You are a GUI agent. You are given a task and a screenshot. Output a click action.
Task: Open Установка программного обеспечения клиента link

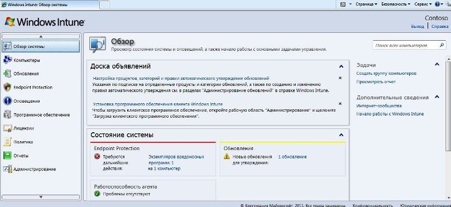pyautogui.click(x=157, y=104)
